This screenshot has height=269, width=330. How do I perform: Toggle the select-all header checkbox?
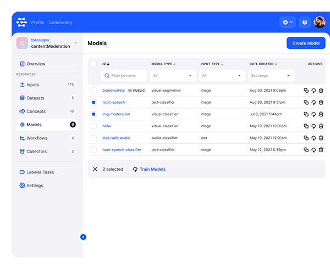click(94, 64)
